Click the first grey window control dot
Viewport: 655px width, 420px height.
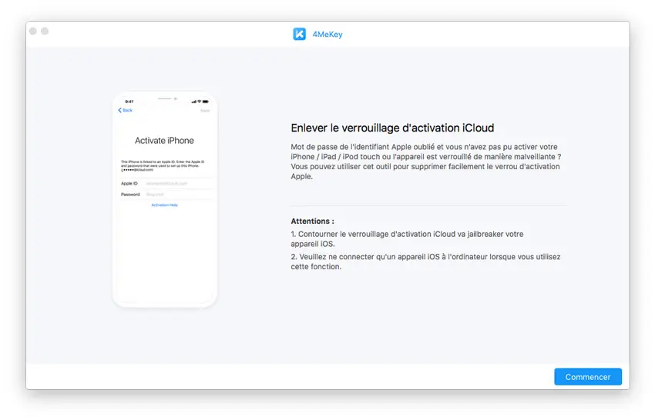(33, 32)
